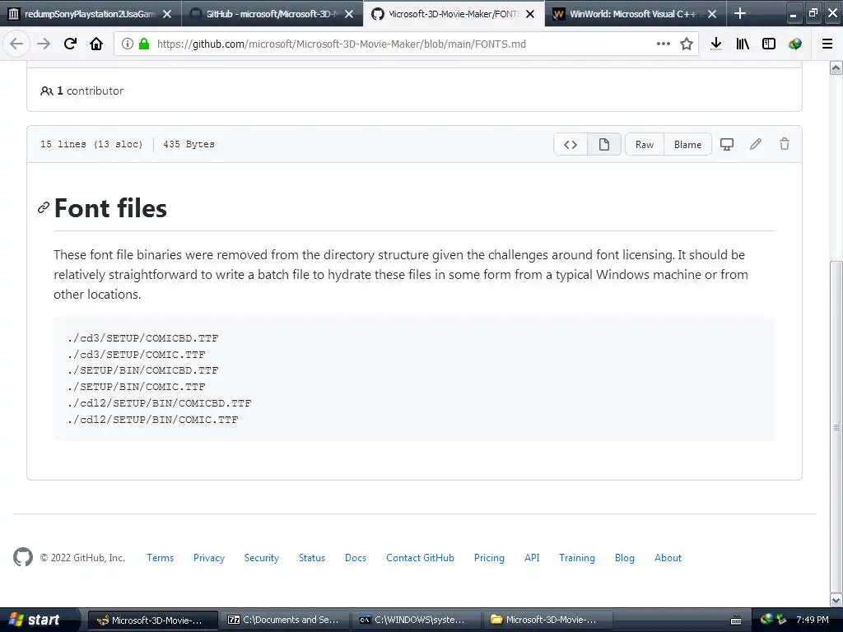Go forward using the browser forward arrow
Viewport: 843px width, 632px height.
coord(44,44)
